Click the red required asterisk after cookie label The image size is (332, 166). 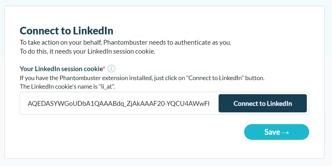[104, 68]
